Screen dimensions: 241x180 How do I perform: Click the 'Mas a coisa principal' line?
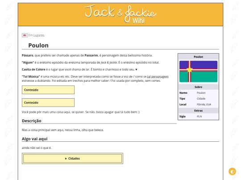tap(63, 130)
